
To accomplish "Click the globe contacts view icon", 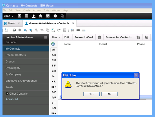I will tap(53, 44).
